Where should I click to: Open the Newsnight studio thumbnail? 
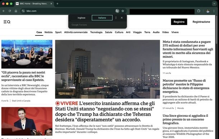[27, 54]
